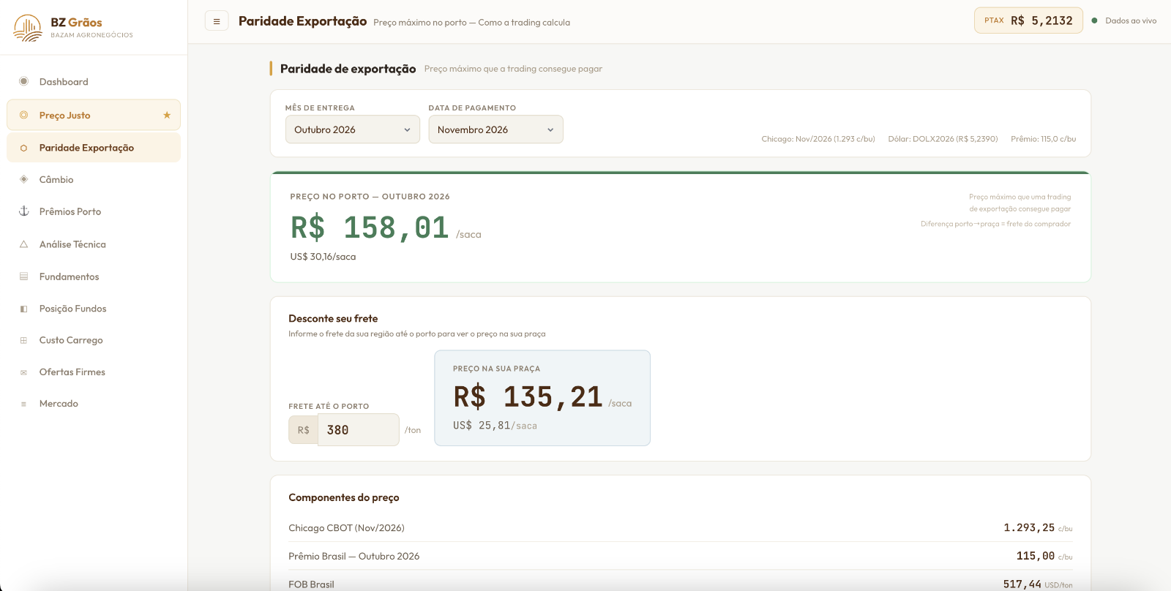Viewport: 1171px width, 591px height.
Task: Click the Prêmio Brasil — Outubro 2026 row
Action: (x=681, y=556)
